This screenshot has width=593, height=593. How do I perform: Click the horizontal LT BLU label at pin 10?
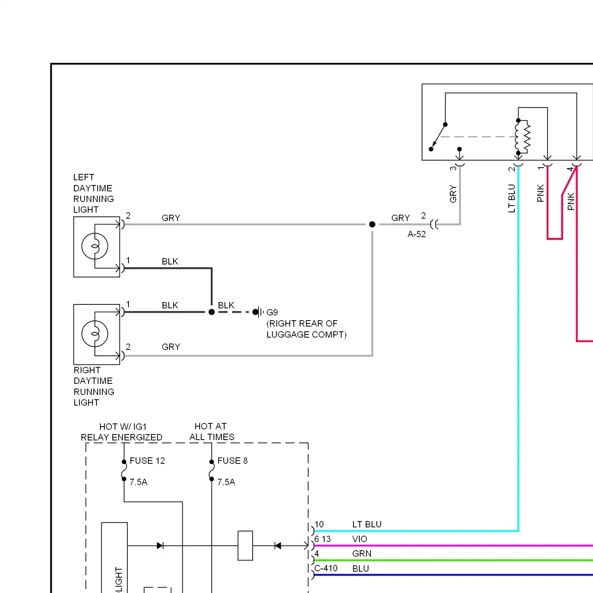(367, 524)
